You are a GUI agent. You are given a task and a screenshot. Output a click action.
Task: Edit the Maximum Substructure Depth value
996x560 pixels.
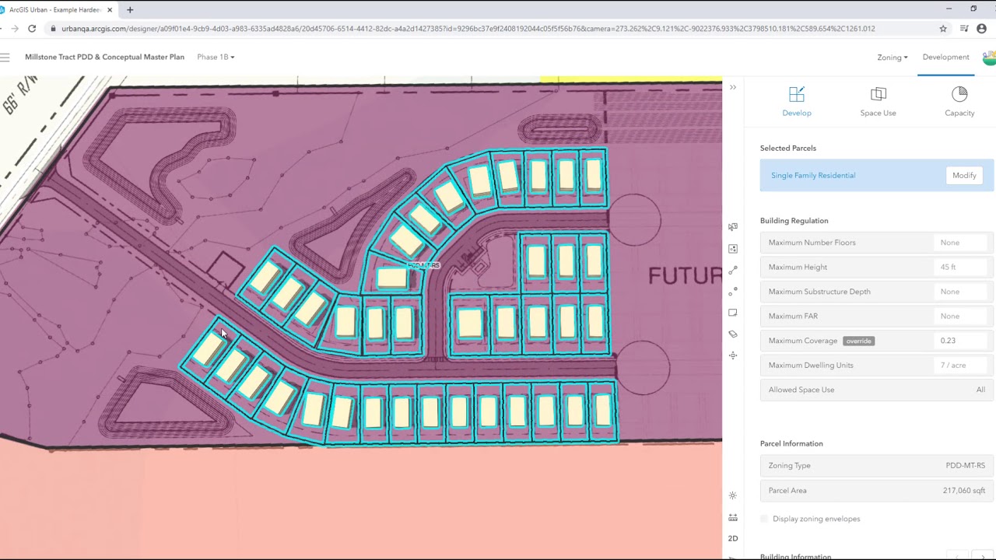[x=961, y=292]
